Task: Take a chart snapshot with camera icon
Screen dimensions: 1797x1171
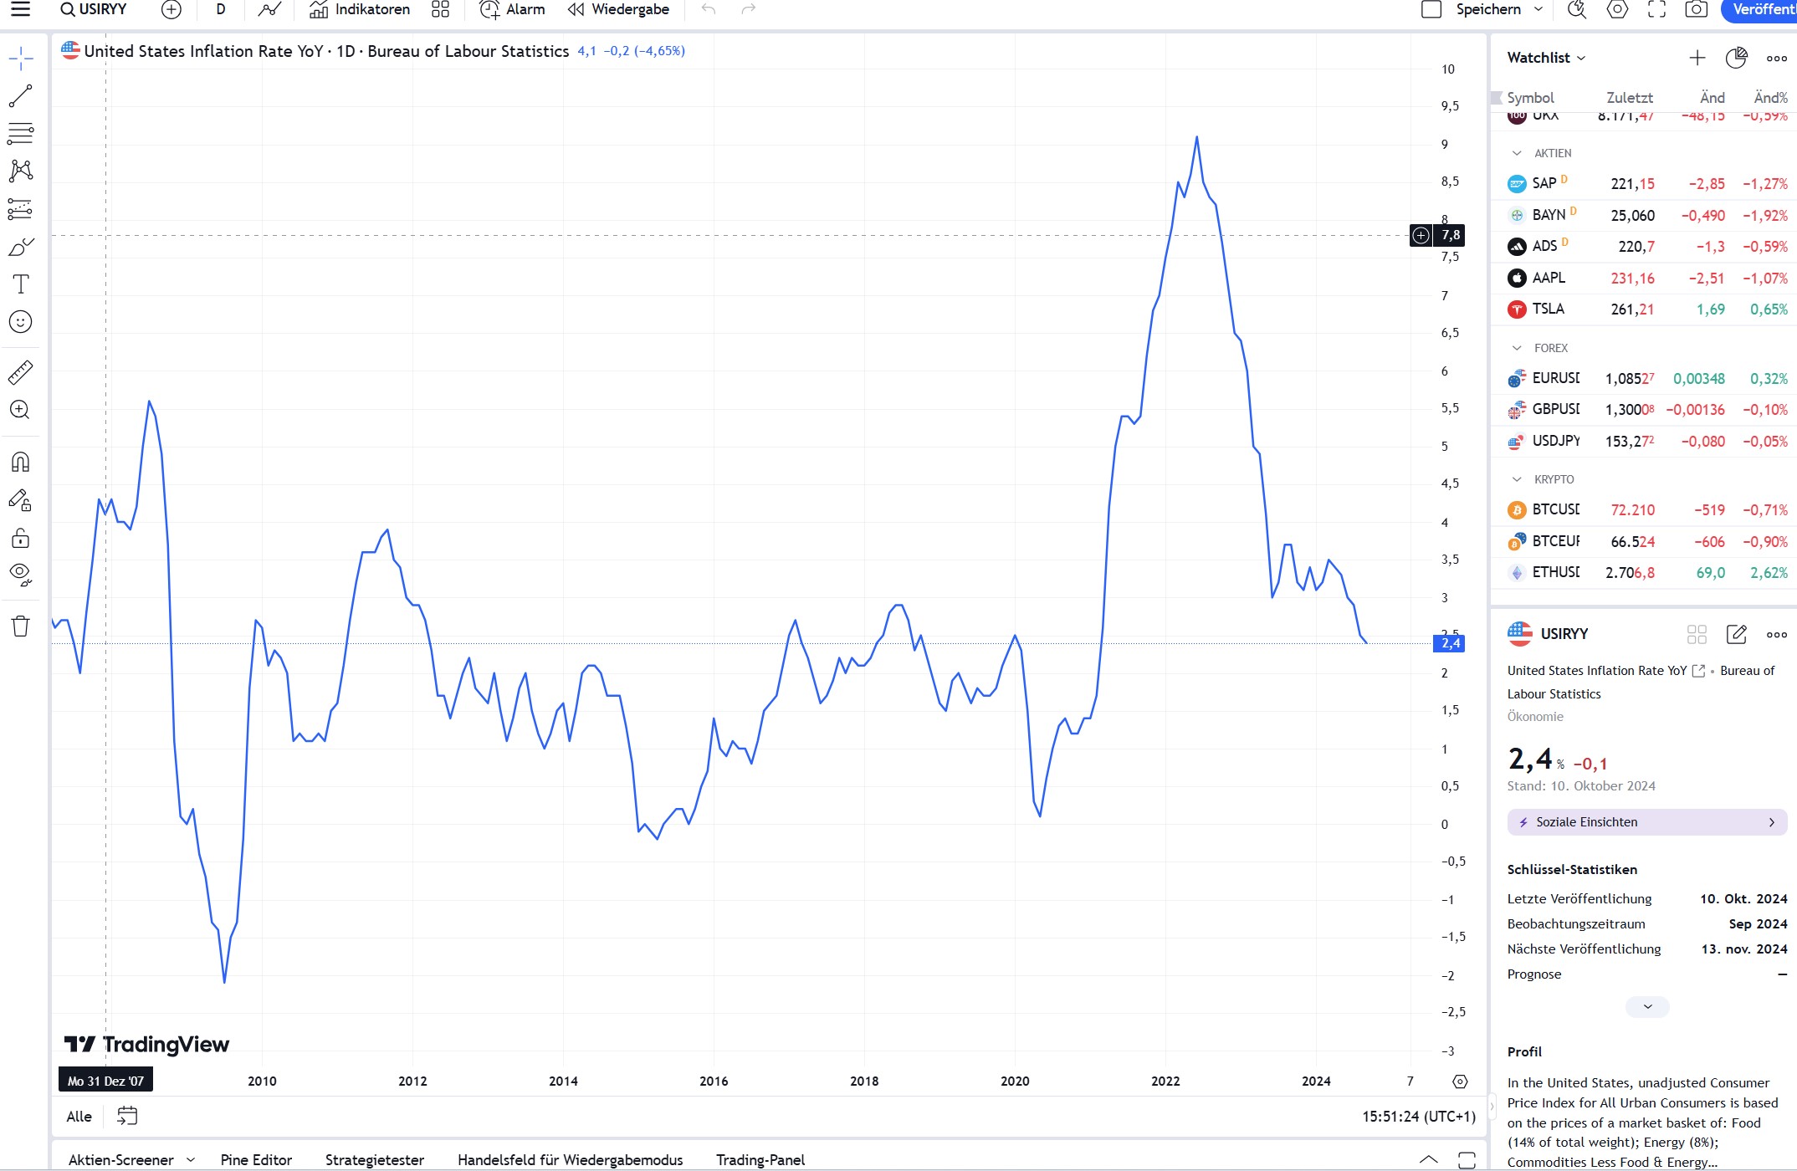Action: (1696, 9)
